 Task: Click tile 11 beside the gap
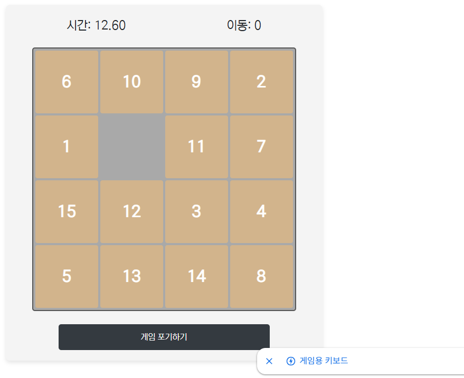coord(196,147)
